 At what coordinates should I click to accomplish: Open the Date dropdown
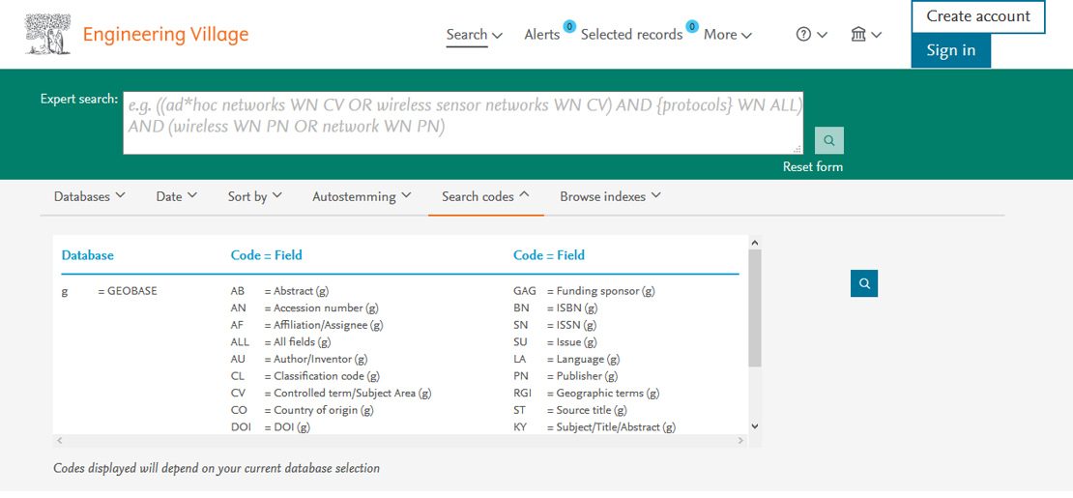tap(177, 196)
